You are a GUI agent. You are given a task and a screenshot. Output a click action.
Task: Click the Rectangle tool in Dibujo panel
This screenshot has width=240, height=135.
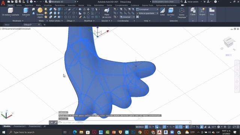tap(69, 17)
